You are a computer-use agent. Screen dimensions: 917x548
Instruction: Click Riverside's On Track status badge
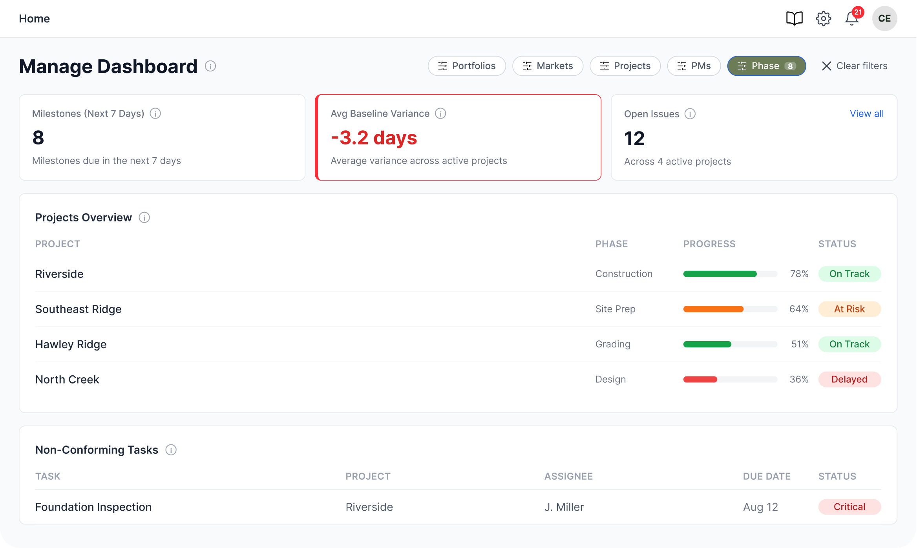point(849,274)
